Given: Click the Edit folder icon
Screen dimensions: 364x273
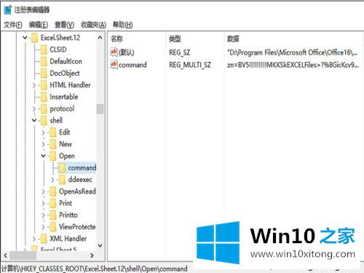Looking at the screenshot, I should 53,132.
